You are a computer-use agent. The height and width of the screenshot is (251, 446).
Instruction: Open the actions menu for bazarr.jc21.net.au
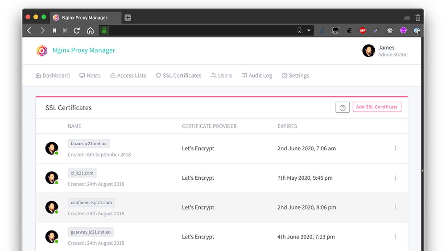[395, 148]
